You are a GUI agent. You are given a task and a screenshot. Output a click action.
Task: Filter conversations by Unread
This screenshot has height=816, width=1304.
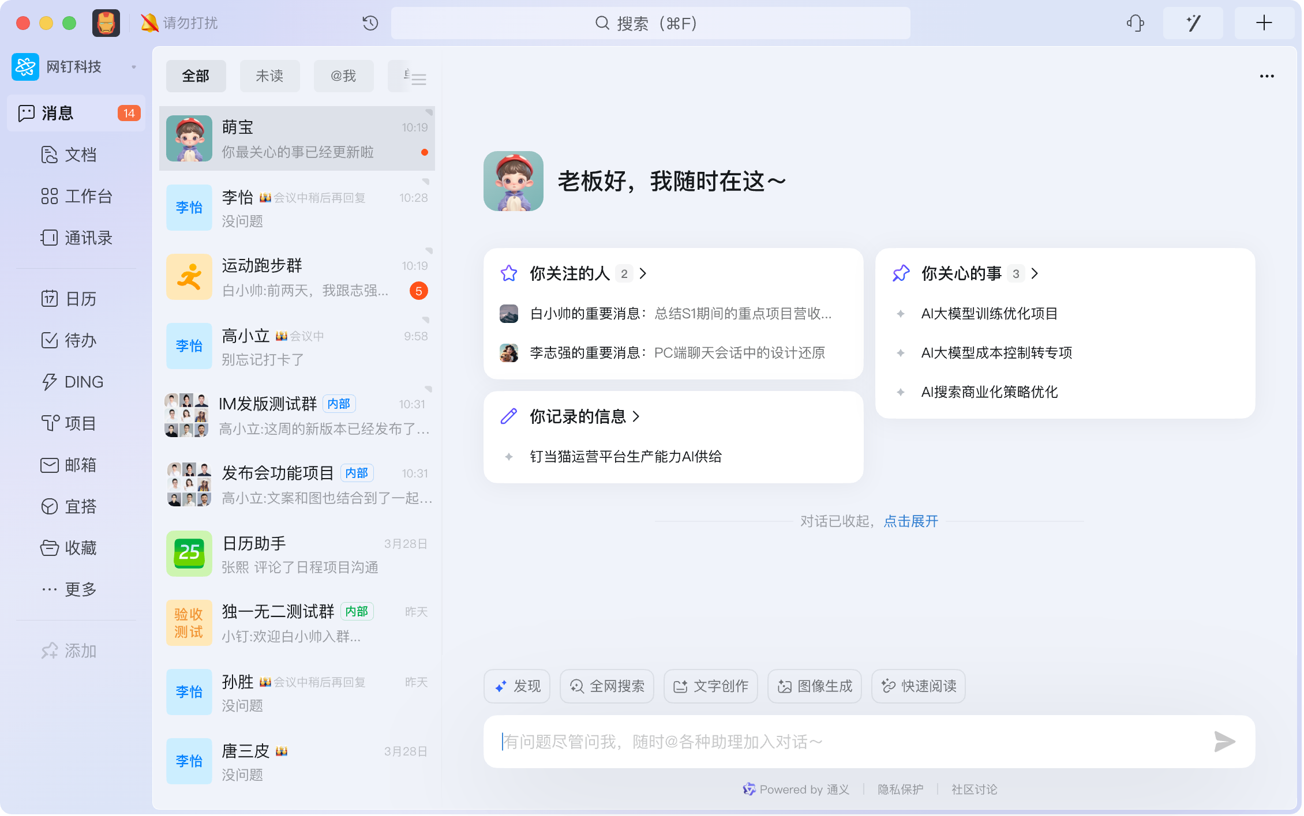(269, 76)
